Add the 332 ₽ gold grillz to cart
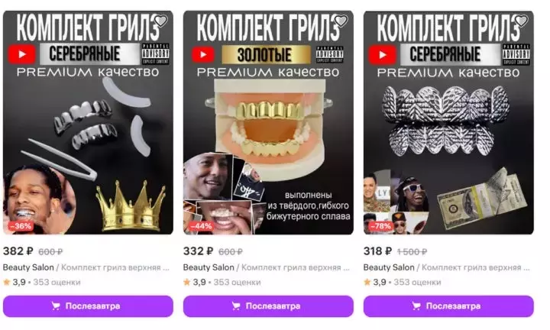The height and width of the screenshot is (330, 550). 268,306
